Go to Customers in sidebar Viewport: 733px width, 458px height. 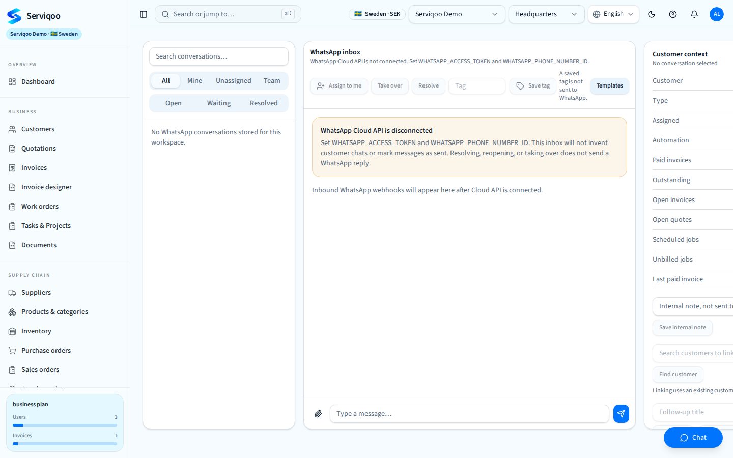coord(65,129)
